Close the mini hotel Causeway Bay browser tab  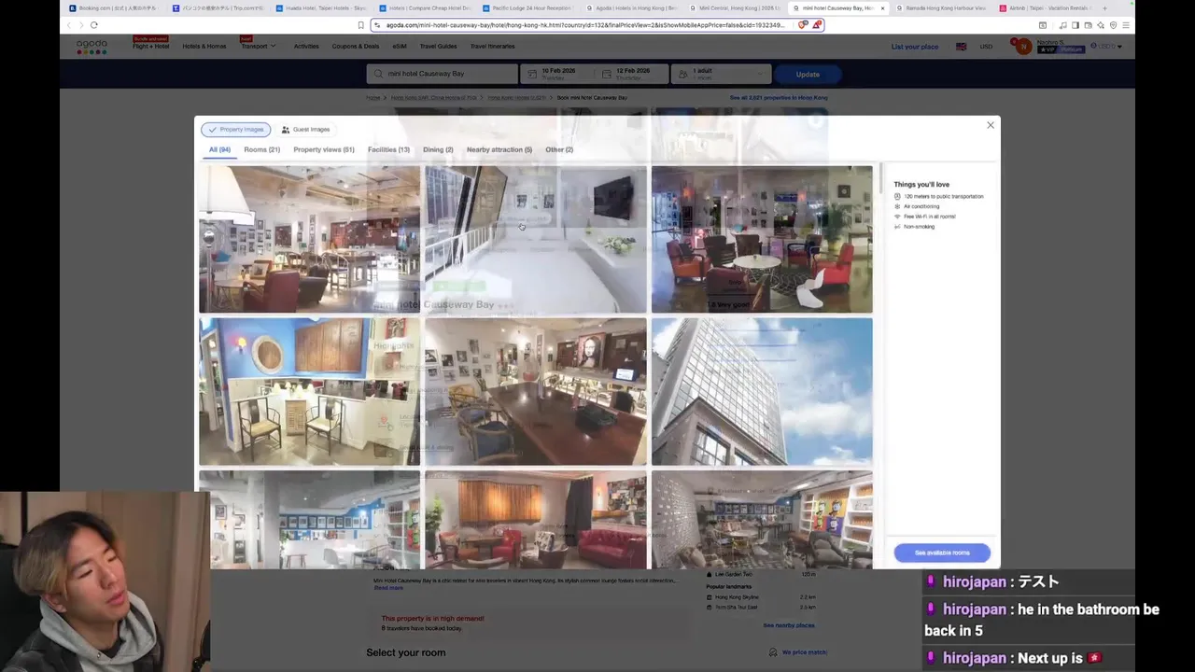coord(882,8)
